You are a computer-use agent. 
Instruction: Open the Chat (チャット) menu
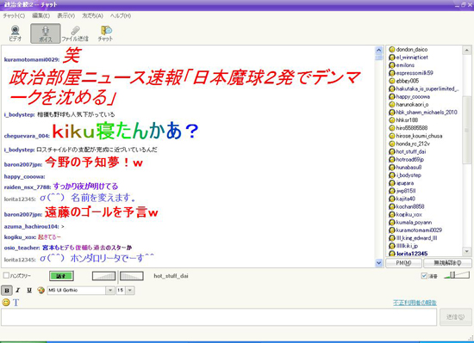14,15
